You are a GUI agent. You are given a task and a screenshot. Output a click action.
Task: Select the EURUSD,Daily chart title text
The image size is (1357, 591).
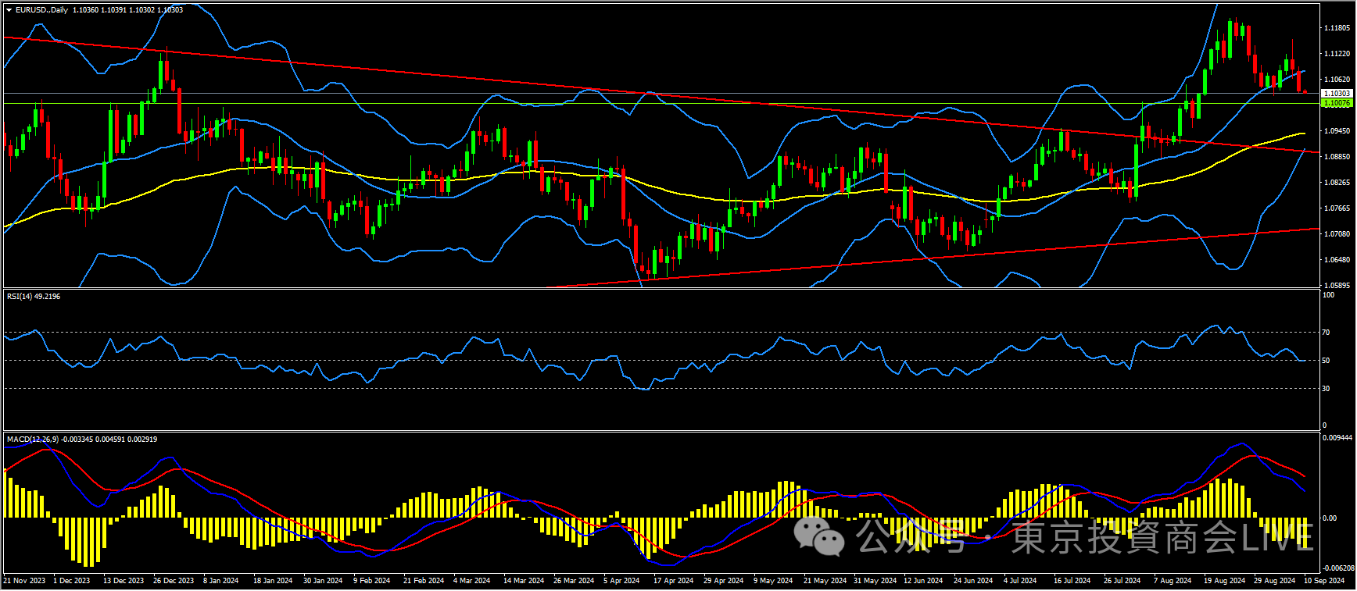coord(42,10)
